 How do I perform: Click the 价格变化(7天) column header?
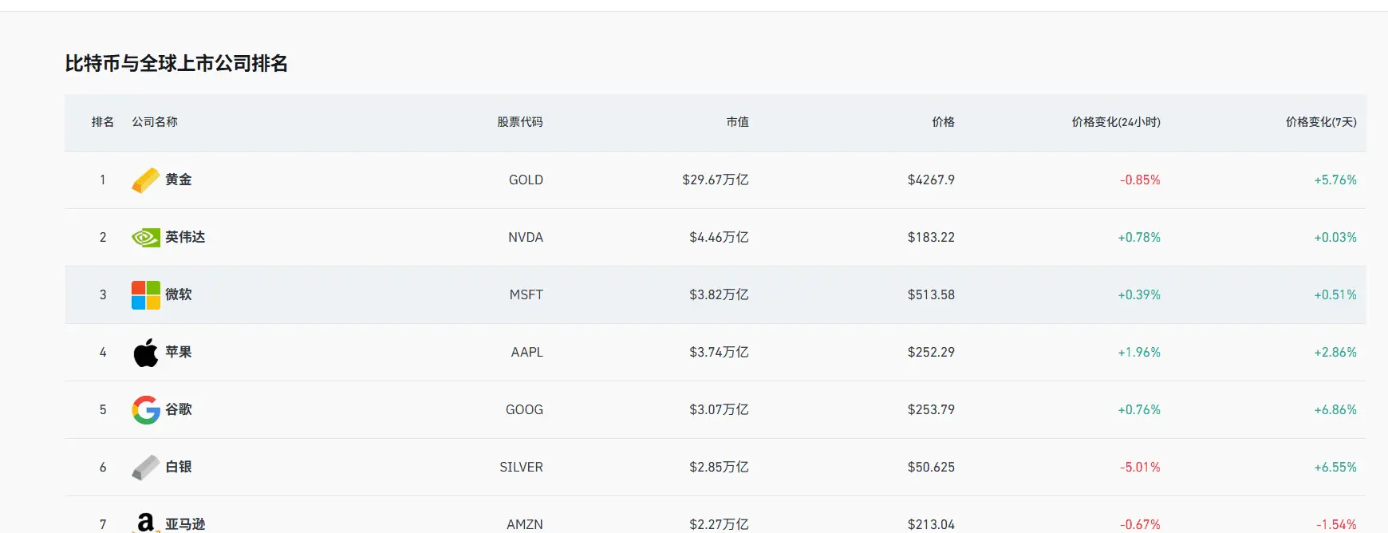point(1321,122)
